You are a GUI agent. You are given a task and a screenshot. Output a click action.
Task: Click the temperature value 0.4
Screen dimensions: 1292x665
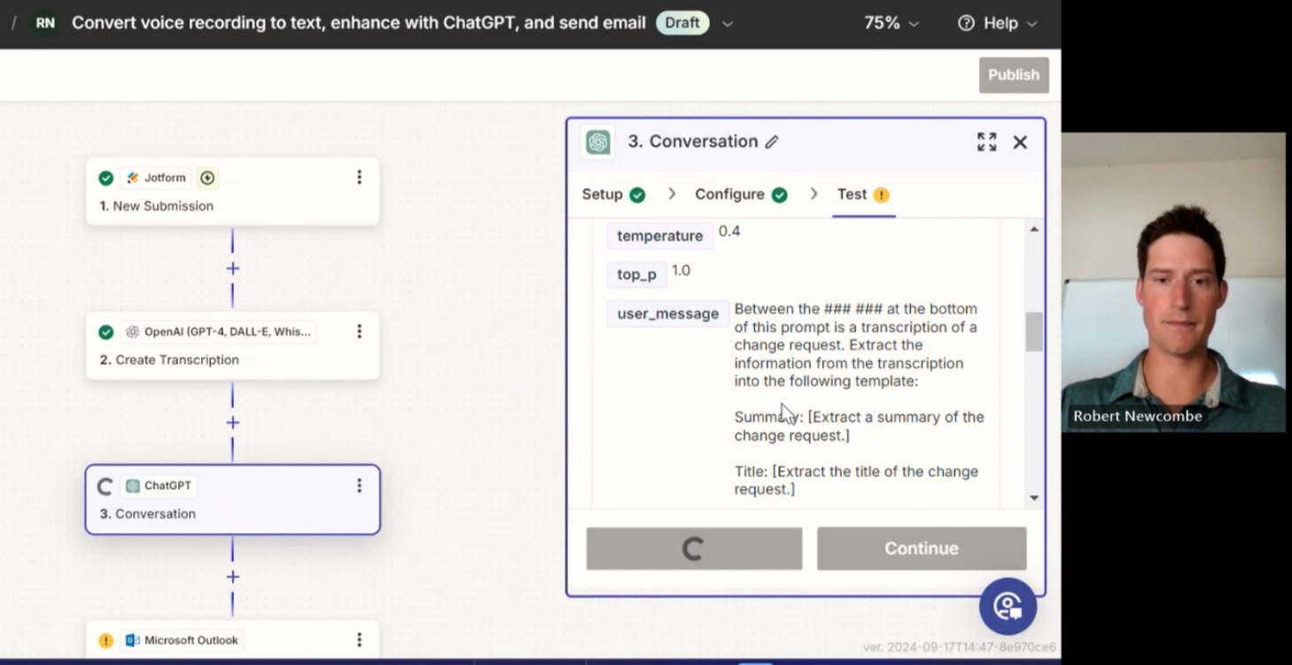pos(729,231)
